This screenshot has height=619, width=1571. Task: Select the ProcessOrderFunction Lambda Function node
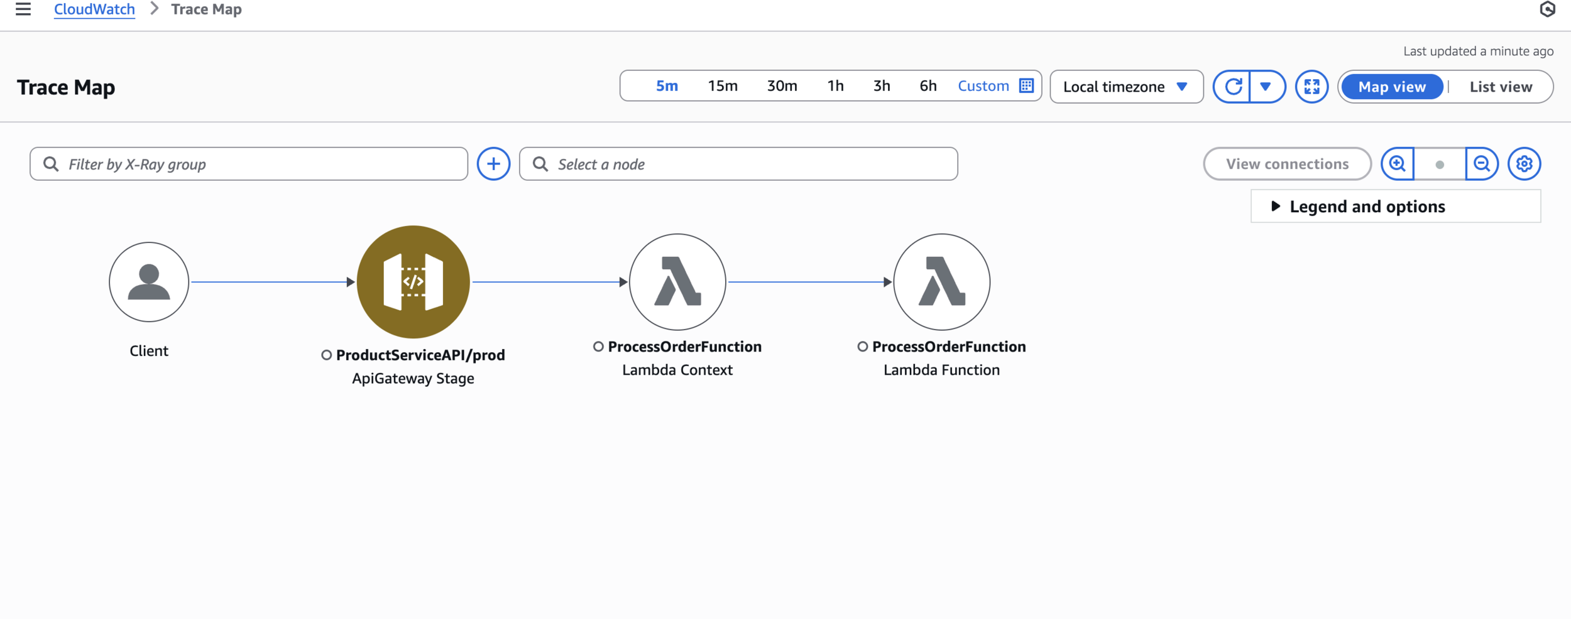click(x=941, y=282)
